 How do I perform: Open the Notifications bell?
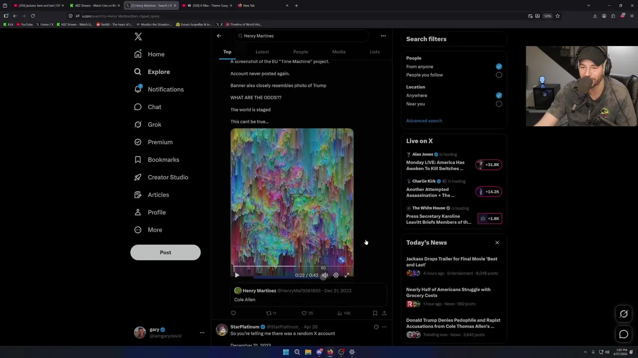click(159, 89)
